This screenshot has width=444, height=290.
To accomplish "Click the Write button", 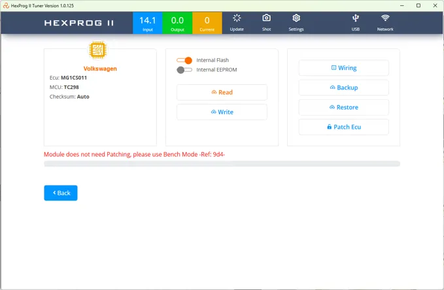I will (x=222, y=112).
